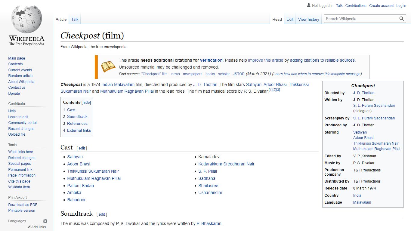The width and height of the screenshot is (411, 231).
Task: Open Kottarakkara Sreedharan Nair link
Action: (x=226, y=164)
